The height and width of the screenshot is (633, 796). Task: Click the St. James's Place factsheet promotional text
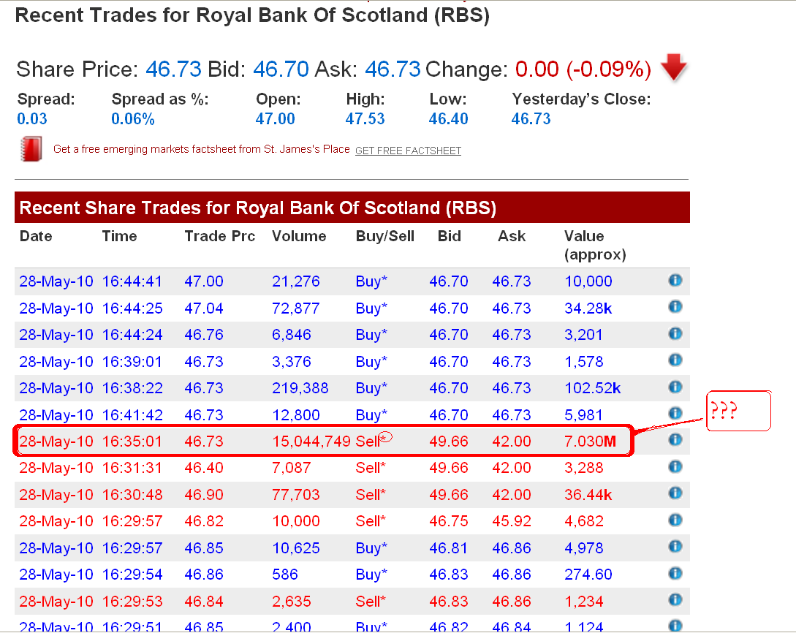coord(200,149)
